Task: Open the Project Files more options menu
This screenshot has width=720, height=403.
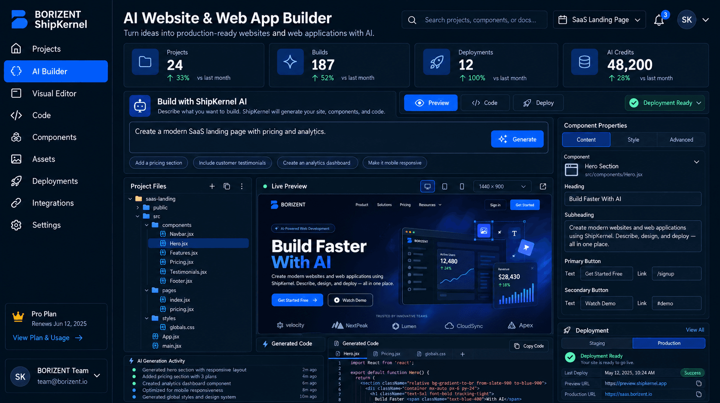Action: pyautogui.click(x=242, y=186)
